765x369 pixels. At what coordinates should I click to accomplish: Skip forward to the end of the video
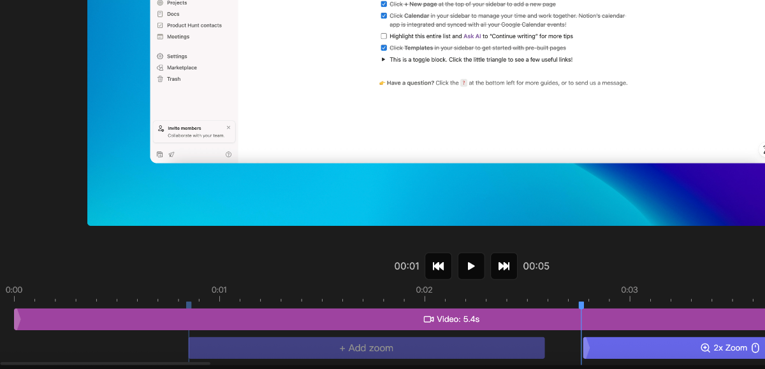coord(504,266)
